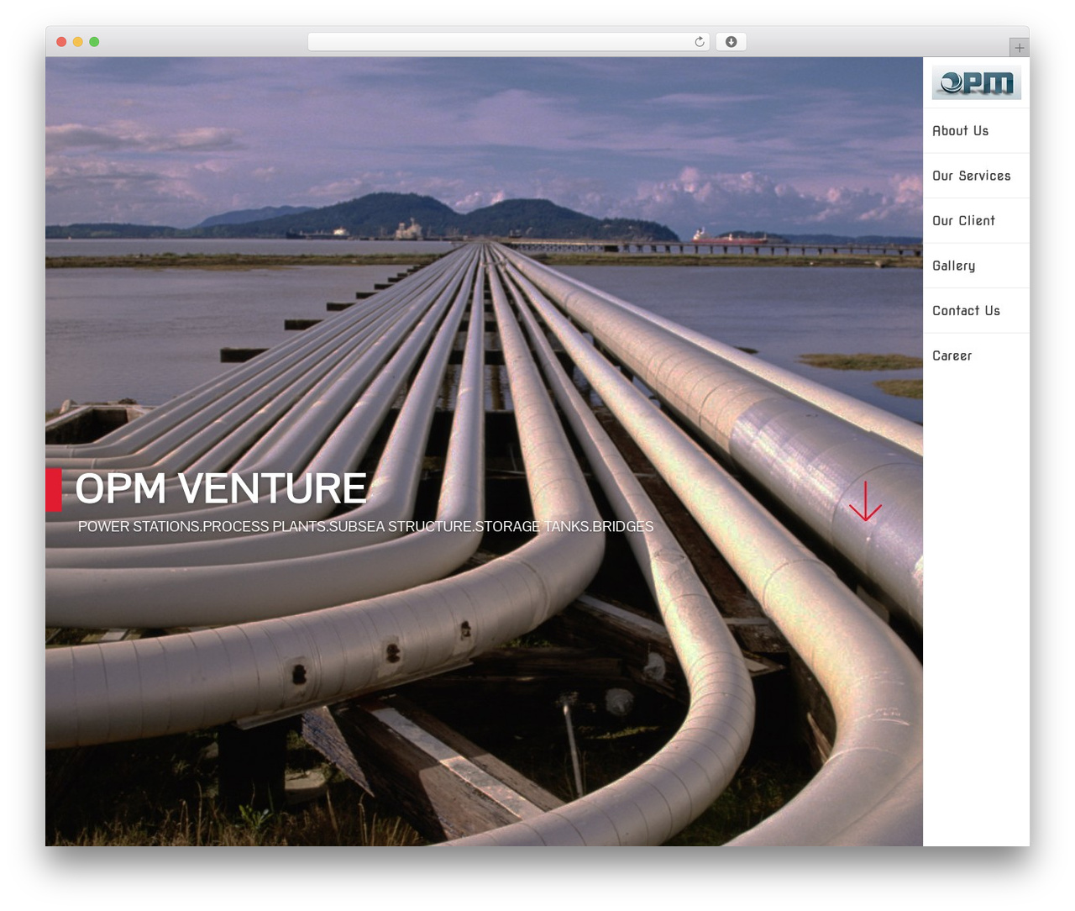Visit the Career page link
The height and width of the screenshot is (911, 1075).
click(x=952, y=355)
